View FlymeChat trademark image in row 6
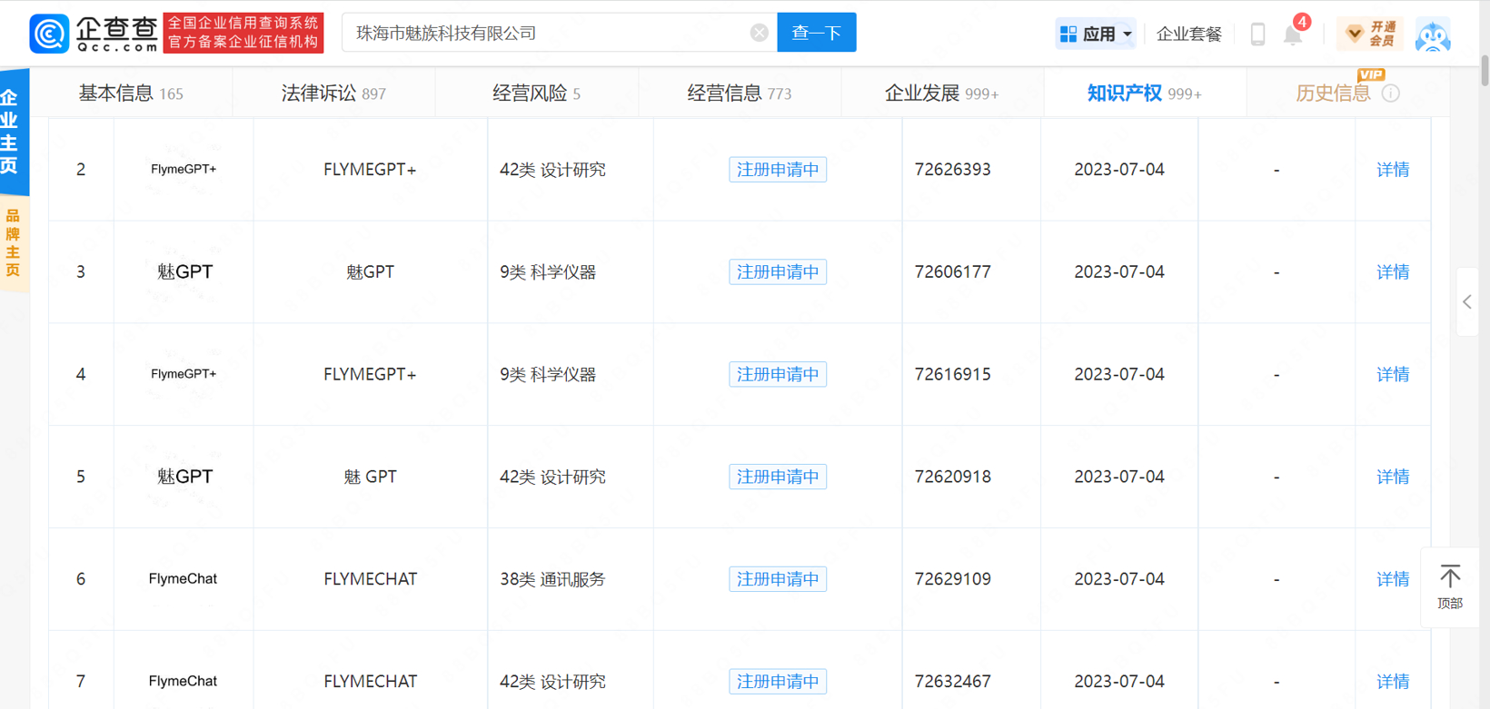Screen dimensions: 1490x709 point(183,578)
